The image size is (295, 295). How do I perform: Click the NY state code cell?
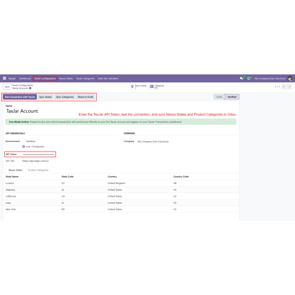(63, 209)
